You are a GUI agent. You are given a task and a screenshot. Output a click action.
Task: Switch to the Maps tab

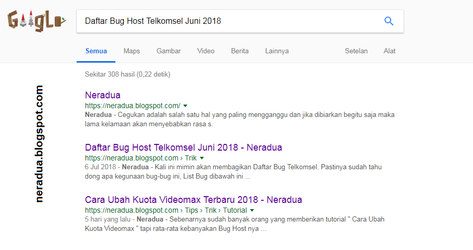coord(132,51)
